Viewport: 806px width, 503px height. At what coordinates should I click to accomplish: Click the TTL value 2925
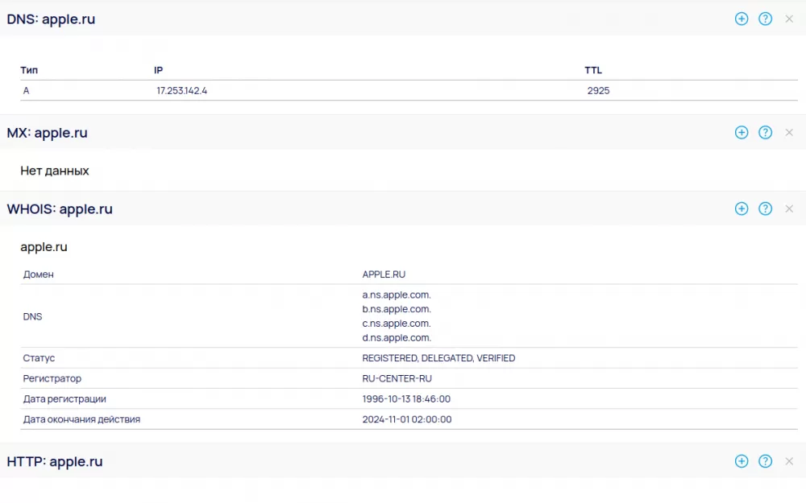(598, 91)
